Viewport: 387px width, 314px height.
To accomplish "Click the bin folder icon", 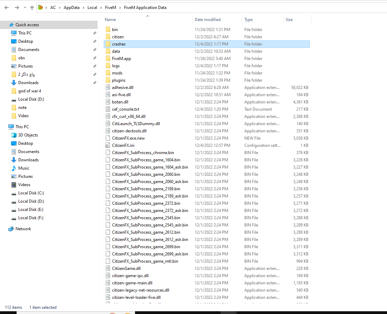I will click(x=108, y=29).
